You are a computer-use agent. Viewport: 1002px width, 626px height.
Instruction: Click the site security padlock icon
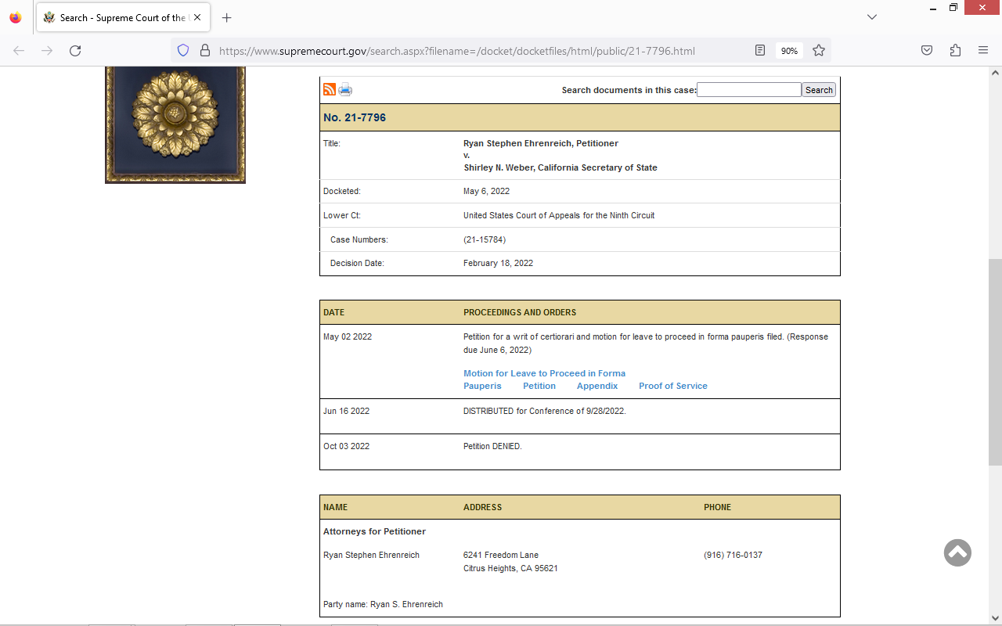click(205, 51)
